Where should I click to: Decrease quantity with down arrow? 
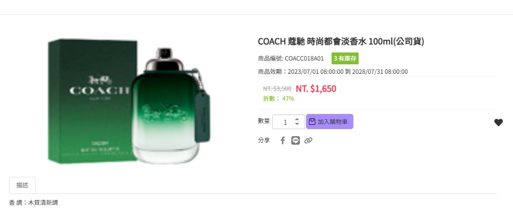pyautogui.click(x=297, y=124)
